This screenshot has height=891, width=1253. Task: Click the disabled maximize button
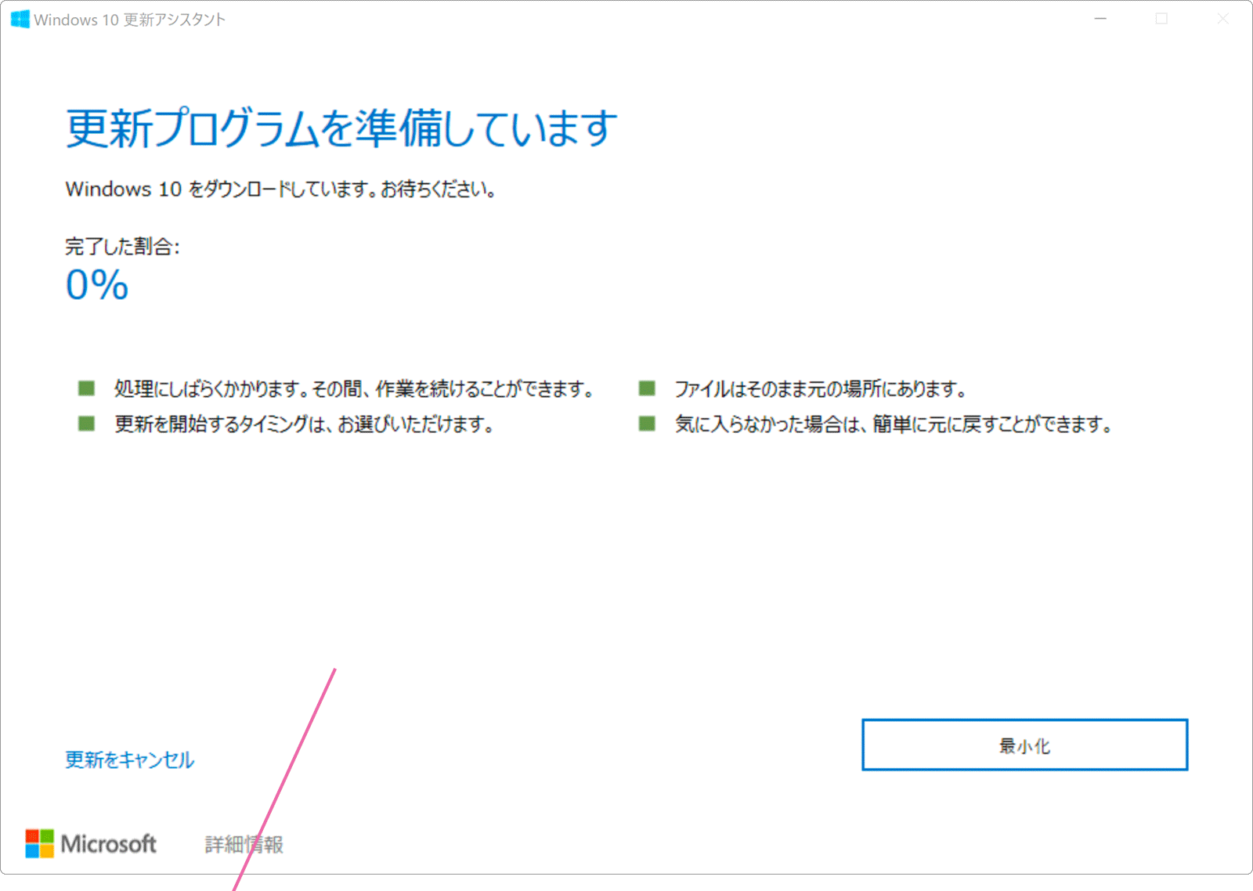[x=1161, y=19]
